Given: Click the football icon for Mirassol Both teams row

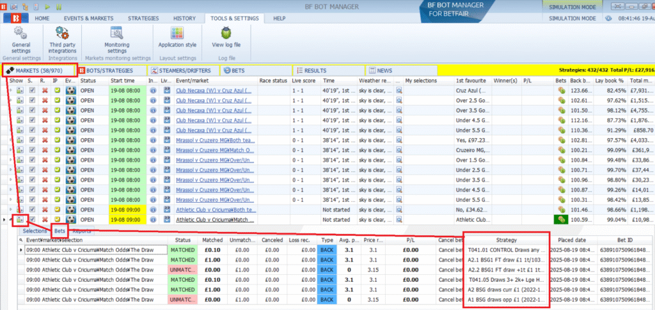Looking at the screenshot, I should click(x=70, y=140).
